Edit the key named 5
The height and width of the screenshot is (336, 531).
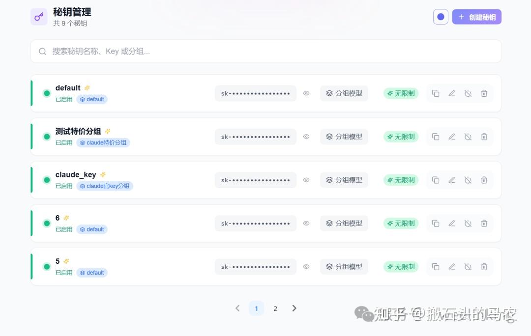[452, 267]
